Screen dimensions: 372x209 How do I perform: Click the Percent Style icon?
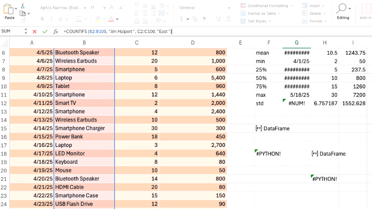pos(195,19)
